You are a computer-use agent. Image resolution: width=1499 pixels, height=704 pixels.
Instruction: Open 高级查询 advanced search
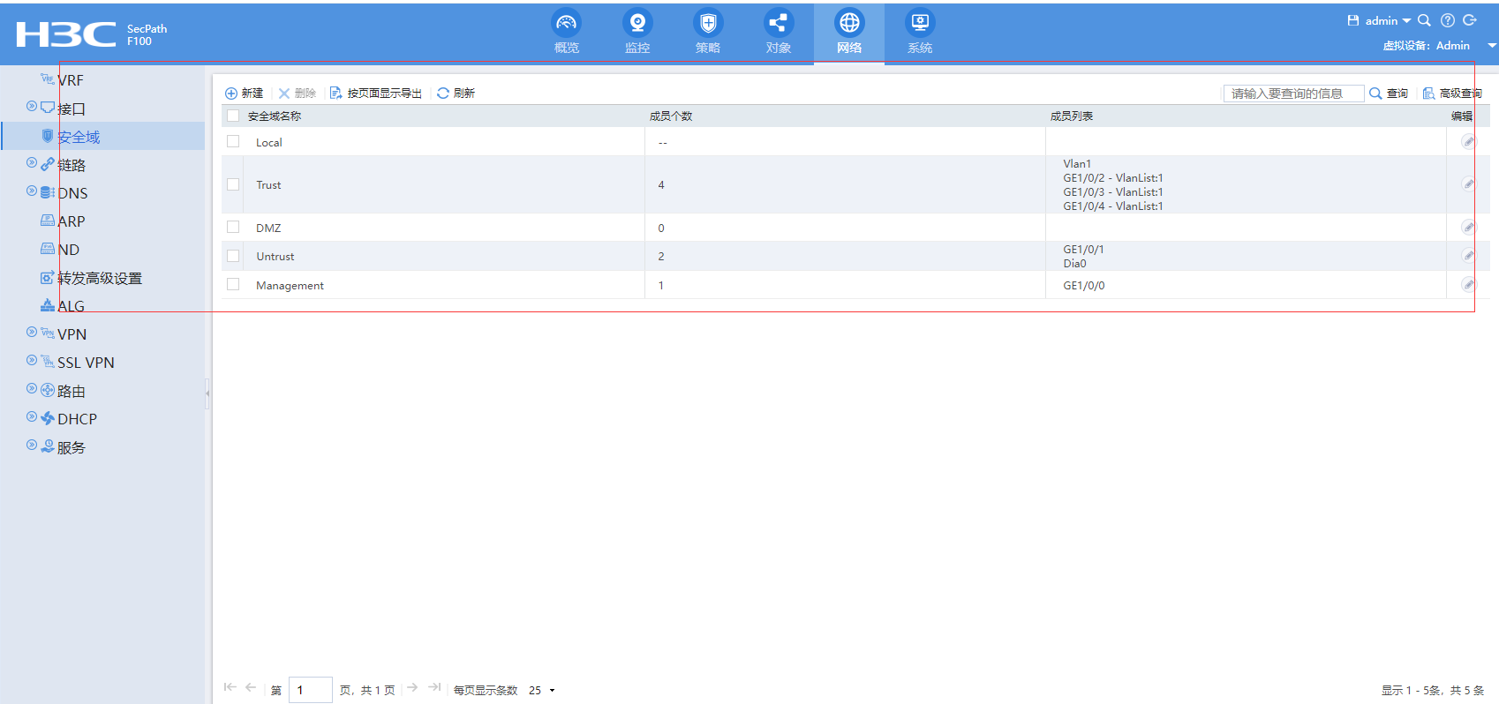1452,93
